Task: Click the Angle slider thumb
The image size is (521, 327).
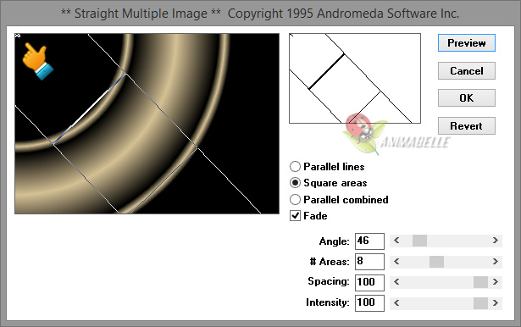Action: pyautogui.click(x=419, y=241)
